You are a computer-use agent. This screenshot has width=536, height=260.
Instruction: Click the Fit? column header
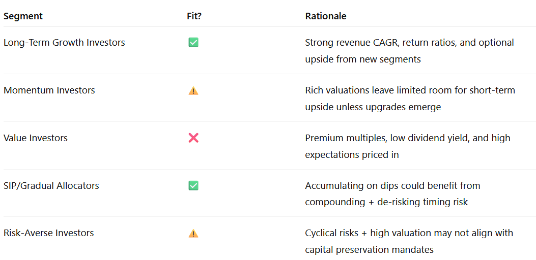(x=194, y=16)
